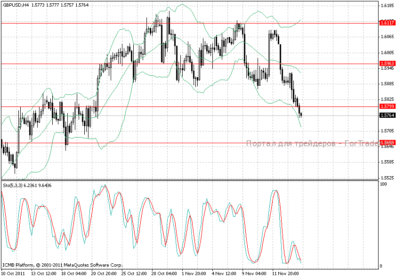Click the 1.6185 price scale value

388,5
